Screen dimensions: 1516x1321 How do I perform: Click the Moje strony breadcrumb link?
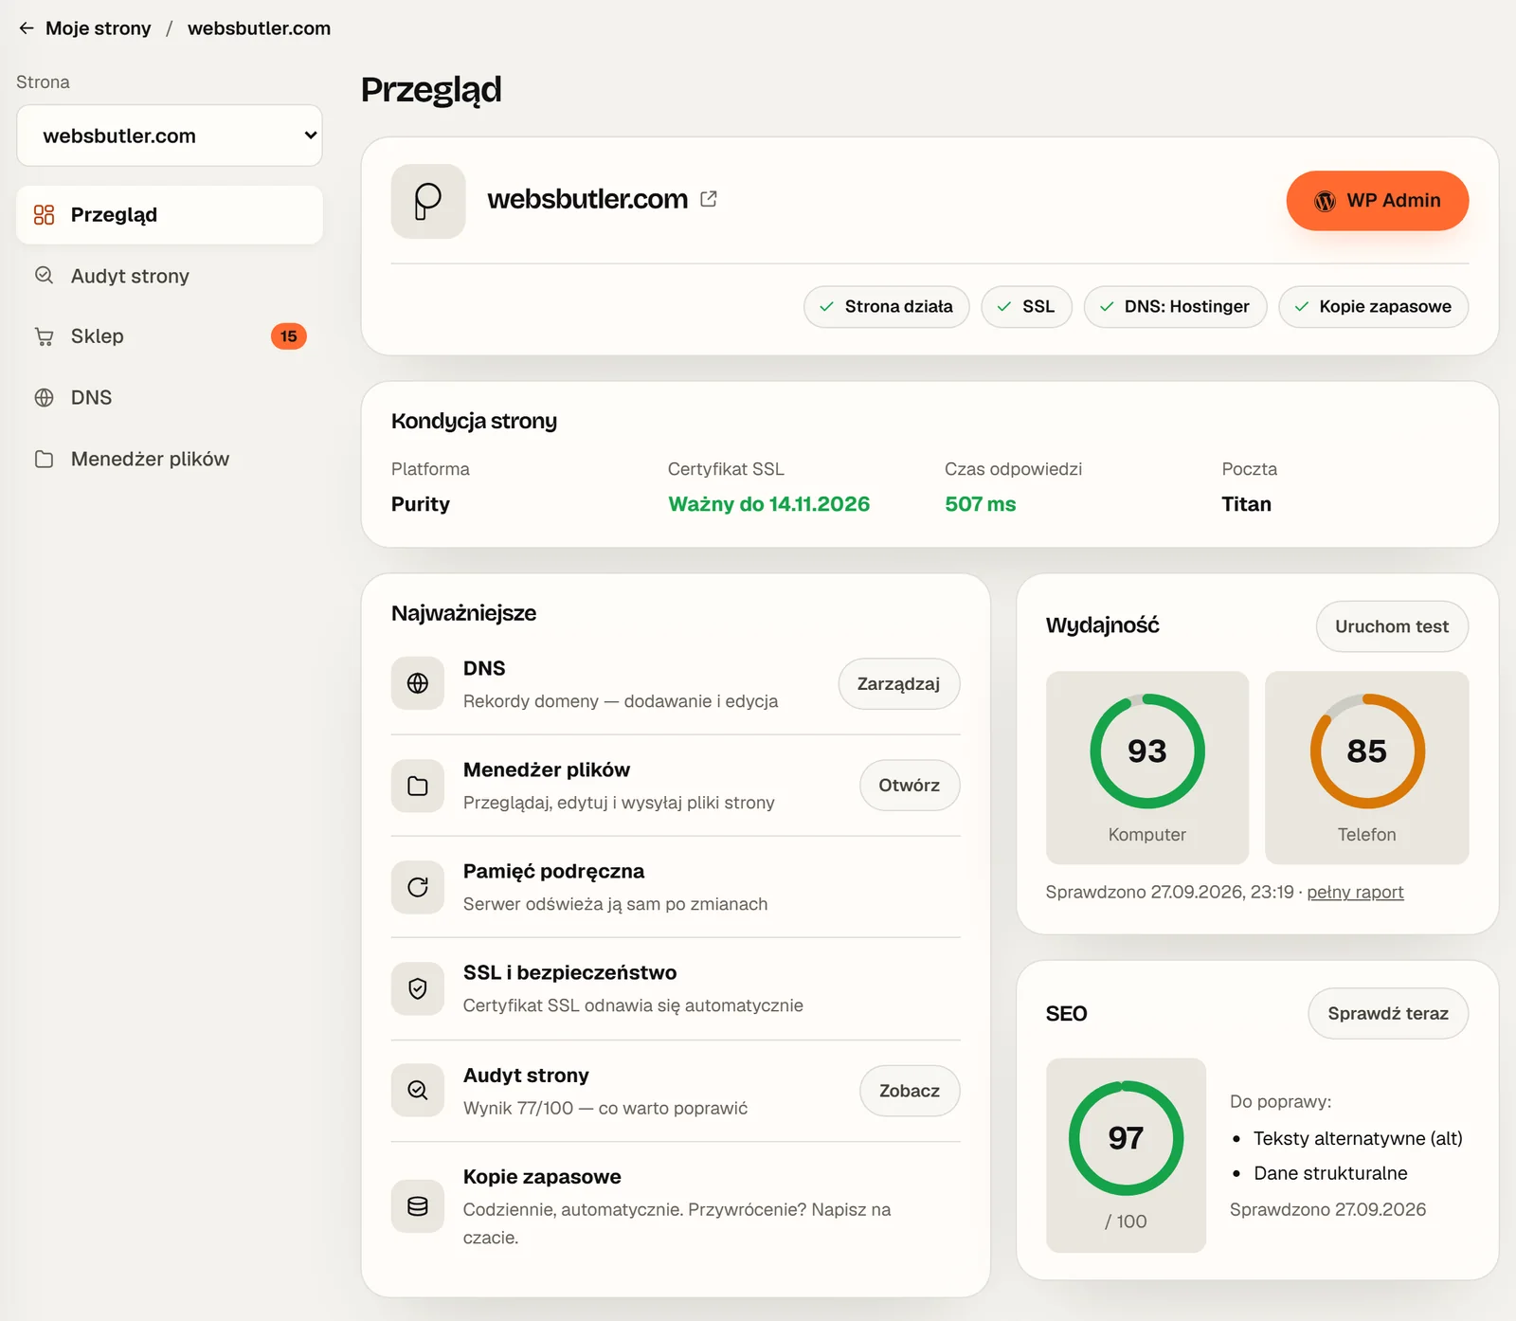[x=99, y=28]
